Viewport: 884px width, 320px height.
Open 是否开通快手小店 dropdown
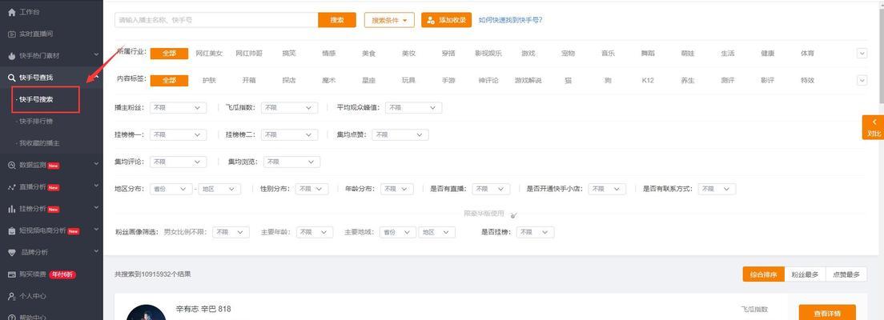[607, 190]
